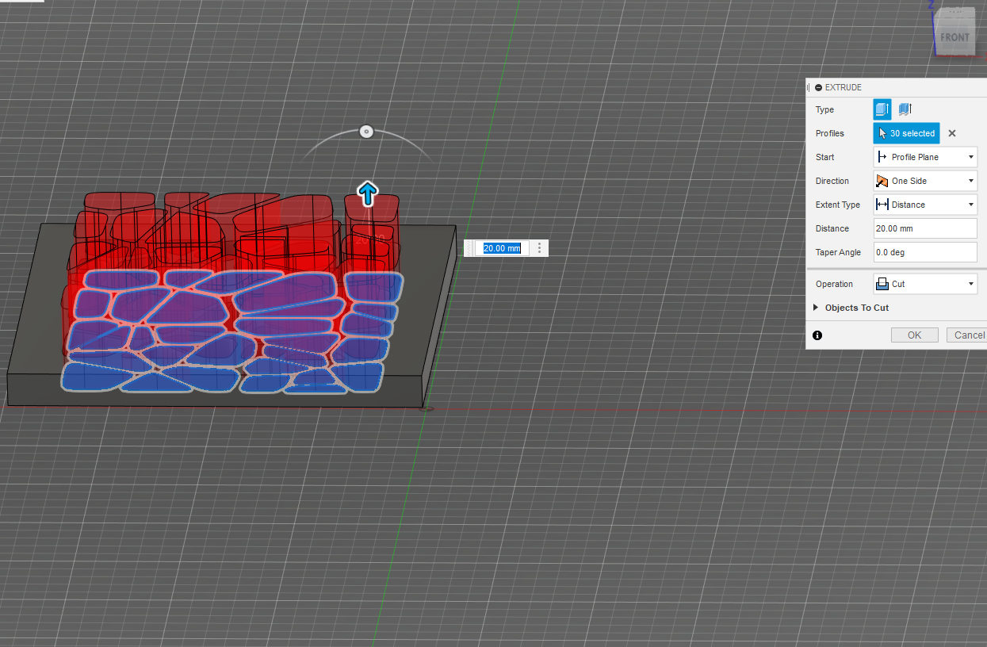Click the 30 selected Profiles button

(x=906, y=133)
